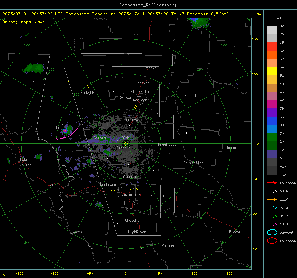Image resolution: width=297 pixels, height=278 pixels.
Task: Click the 09EA legend label
Action: (284, 191)
